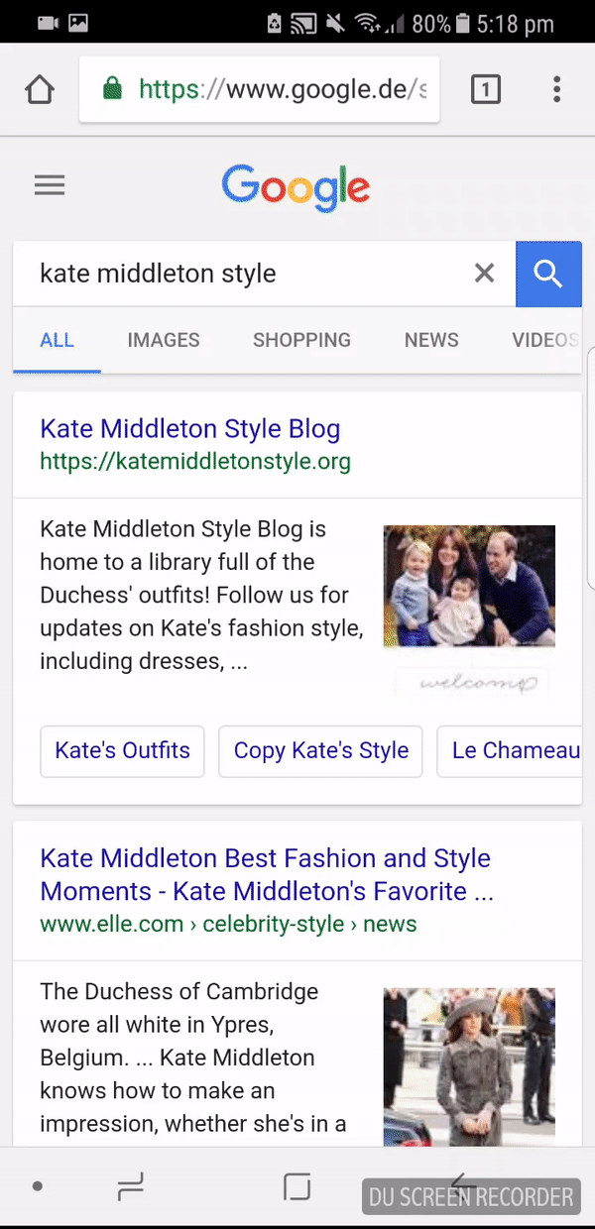
Task: Tap the Elle result thumbnail of Kate in hat
Action: point(469,1066)
